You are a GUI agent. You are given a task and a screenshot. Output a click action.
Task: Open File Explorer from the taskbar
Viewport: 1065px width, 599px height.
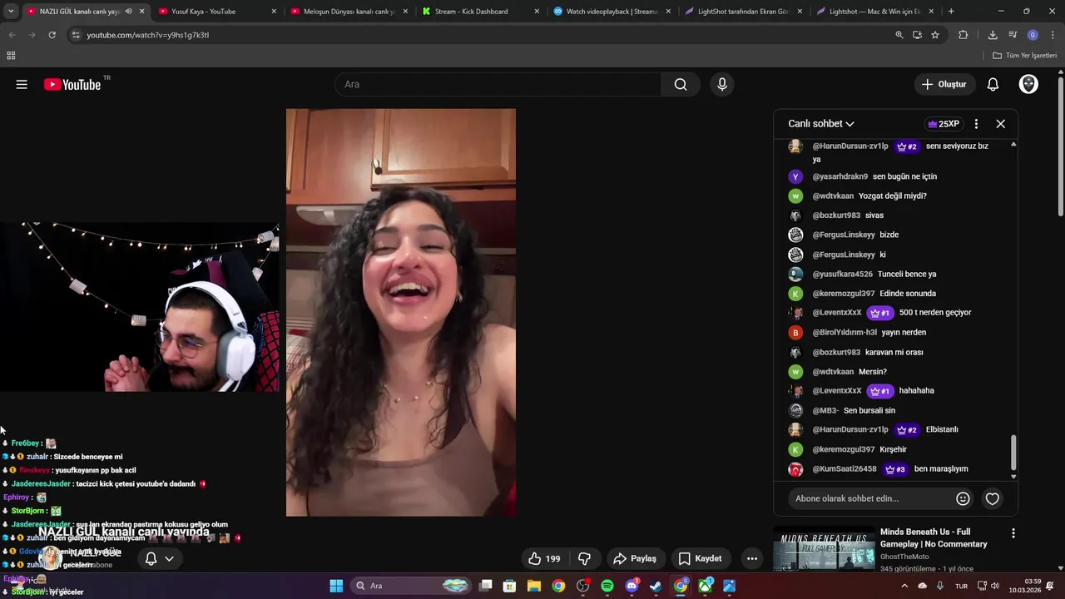[534, 586]
